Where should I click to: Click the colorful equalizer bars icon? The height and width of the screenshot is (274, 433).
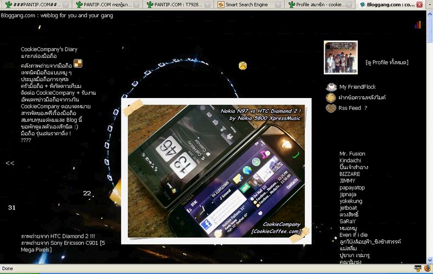tap(418, 25)
